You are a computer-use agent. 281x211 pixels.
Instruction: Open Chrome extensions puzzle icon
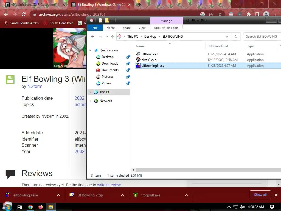[x=248, y=14]
